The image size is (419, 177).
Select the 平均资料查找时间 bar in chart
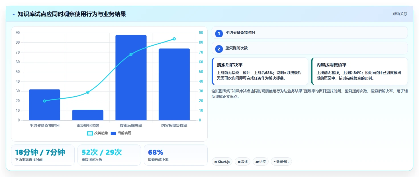44,105
